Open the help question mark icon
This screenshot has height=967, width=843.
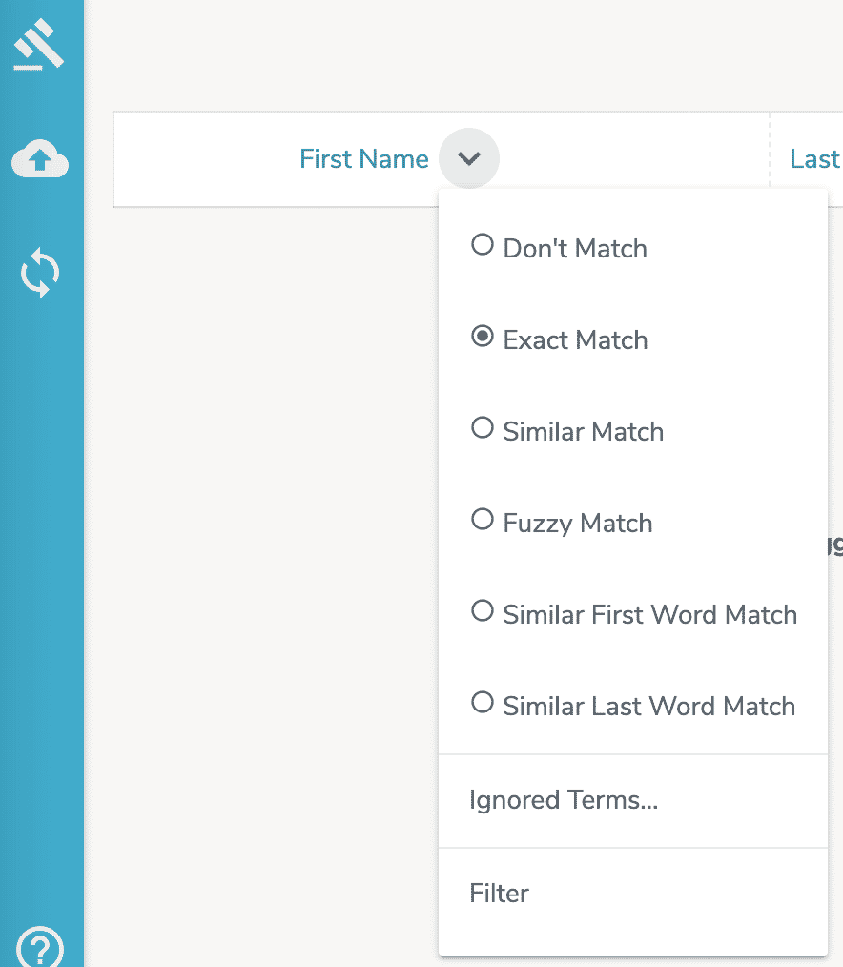(40, 947)
